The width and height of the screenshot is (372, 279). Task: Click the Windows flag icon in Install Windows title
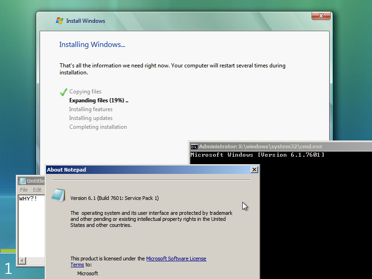60,20
